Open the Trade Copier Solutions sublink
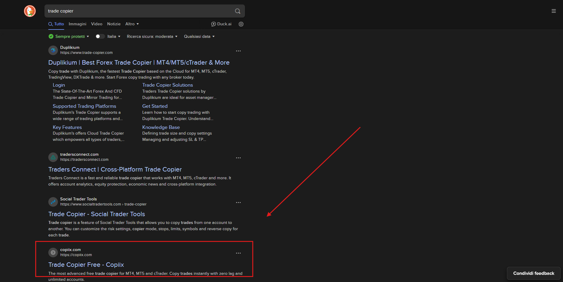The height and width of the screenshot is (282, 563). [167, 85]
